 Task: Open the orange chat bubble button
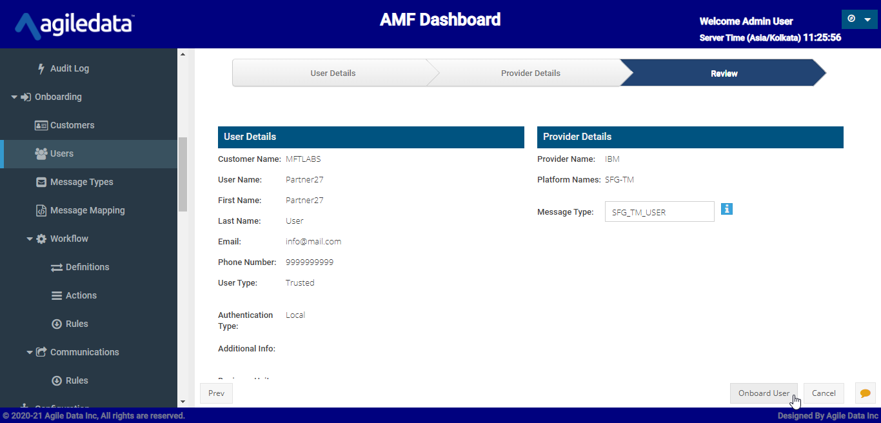click(865, 393)
